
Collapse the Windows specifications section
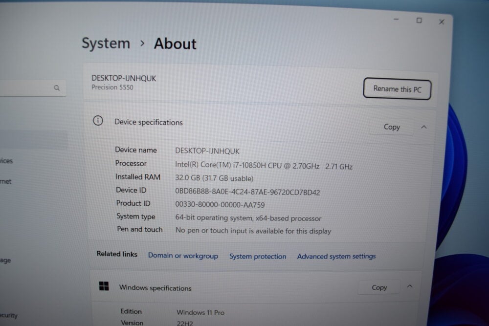click(x=410, y=286)
